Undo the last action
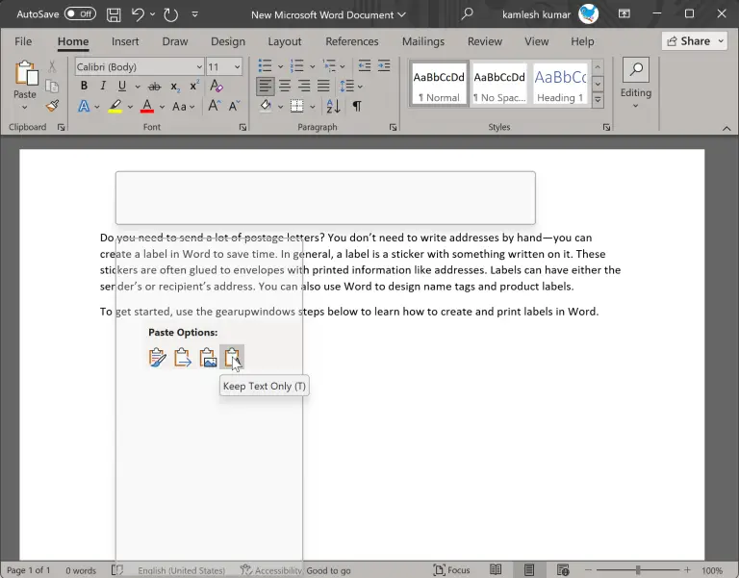This screenshot has width=739, height=578. [x=138, y=14]
